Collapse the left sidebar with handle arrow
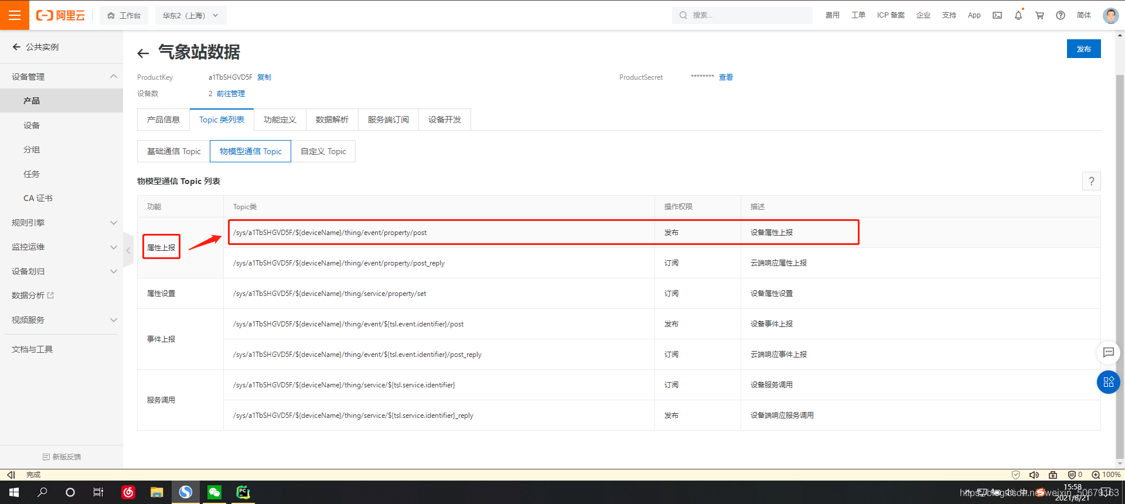Image resolution: width=1125 pixels, height=504 pixels. tap(128, 250)
